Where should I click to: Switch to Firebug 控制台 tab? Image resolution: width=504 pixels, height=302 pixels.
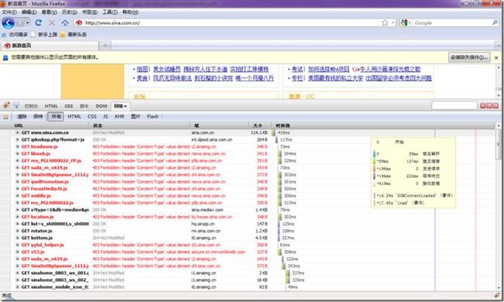pyautogui.click(x=31, y=106)
